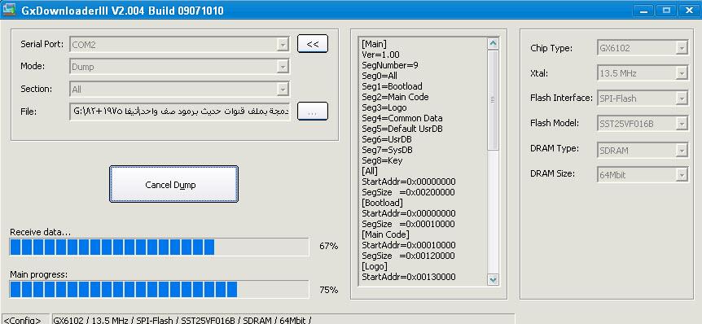Click the Main progress bar
Screen dimensions: 702x324
point(159,290)
